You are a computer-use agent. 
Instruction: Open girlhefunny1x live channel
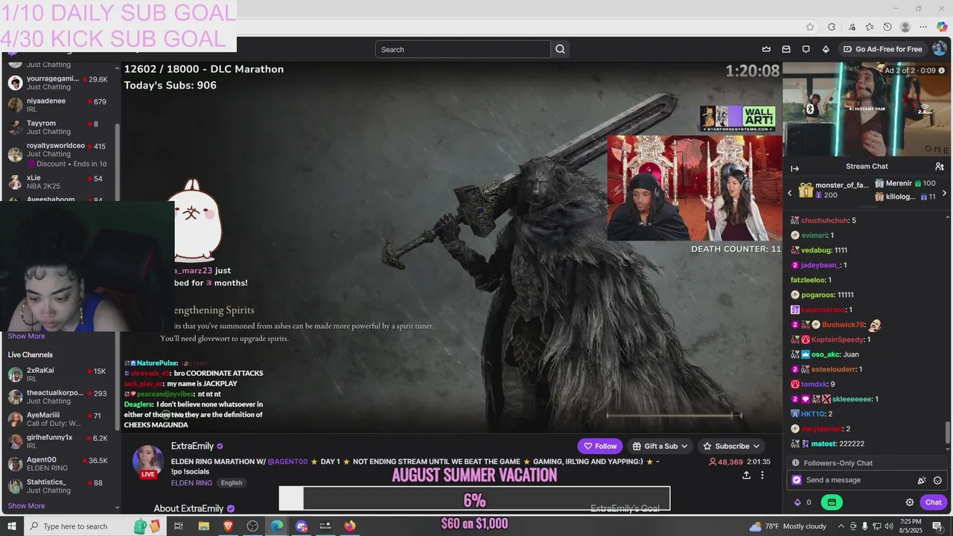pyautogui.click(x=60, y=441)
